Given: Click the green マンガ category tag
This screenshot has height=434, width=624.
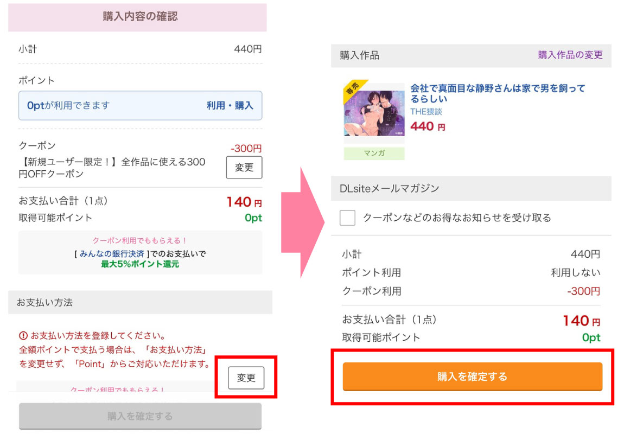Looking at the screenshot, I should (374, 154).
